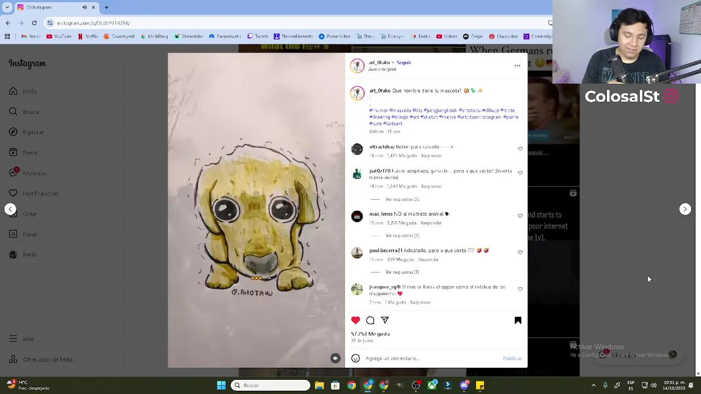Click Seguir next to art_0taku
This screenshot has height=394, width=701.
[x=404, y=62]
